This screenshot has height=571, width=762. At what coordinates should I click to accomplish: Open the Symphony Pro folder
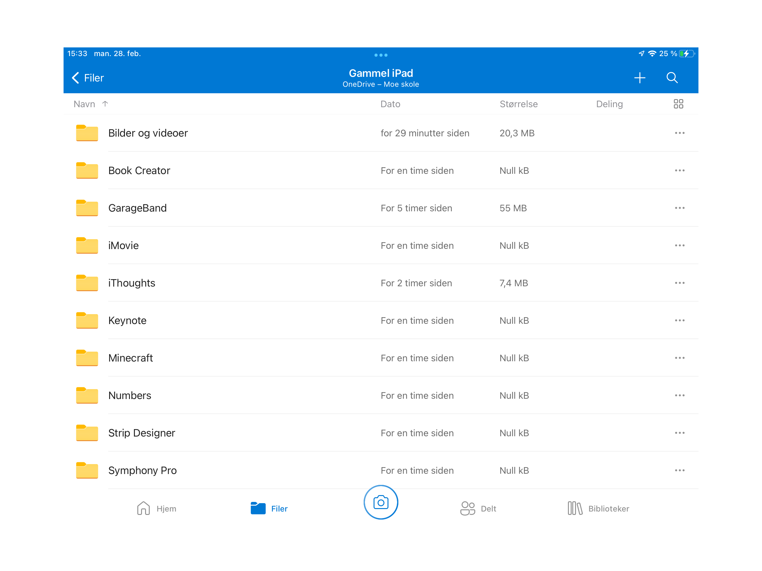[x=381, y=471]
